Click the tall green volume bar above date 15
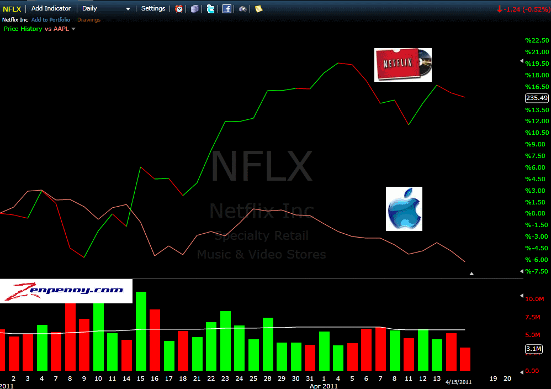Screen dimensions: 551x389 tap(141, 331)
